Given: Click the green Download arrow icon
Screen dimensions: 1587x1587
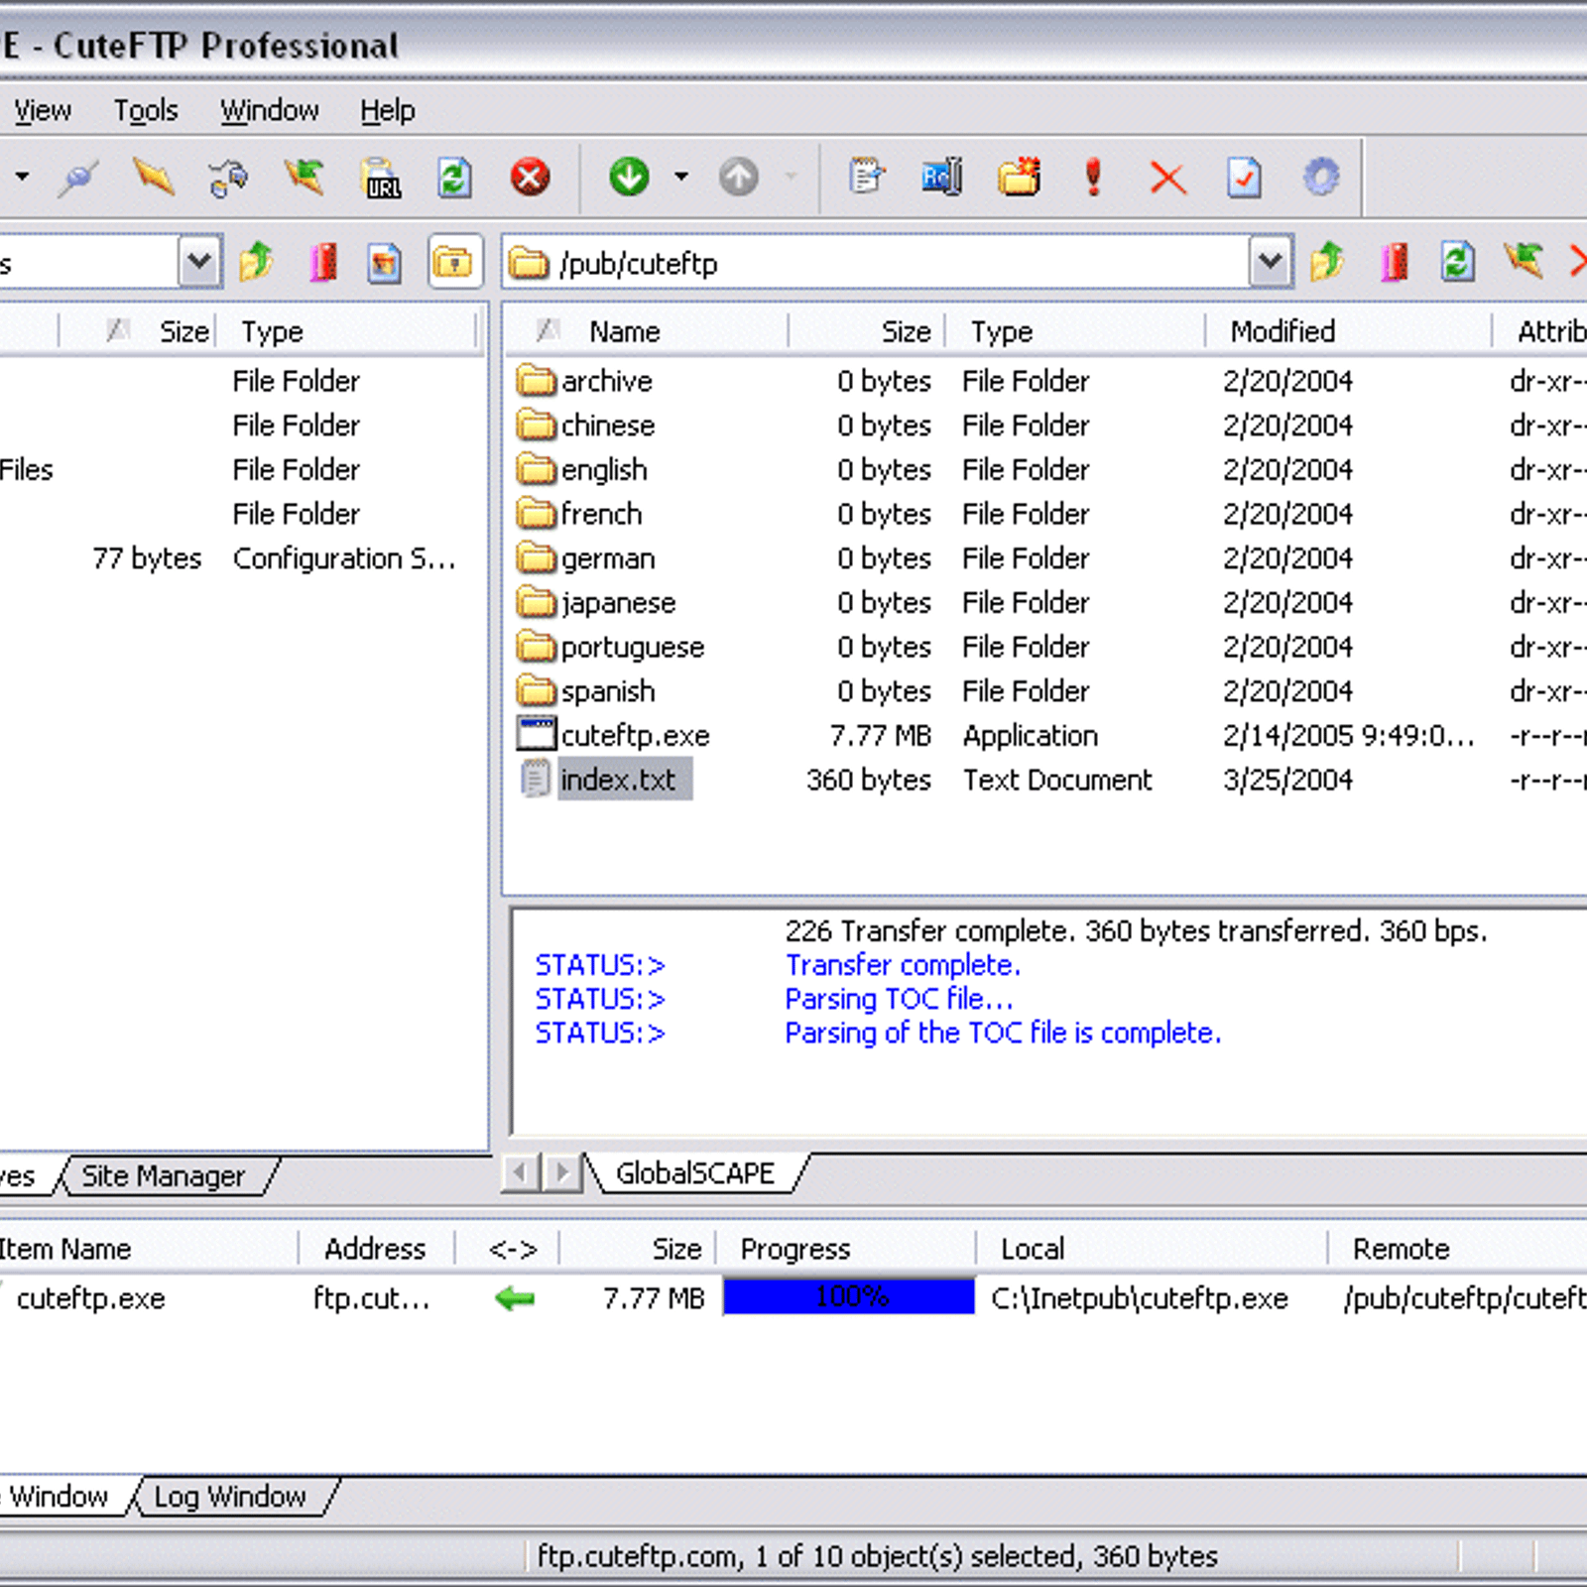Looking at the screenshot, I should (629, 178).
